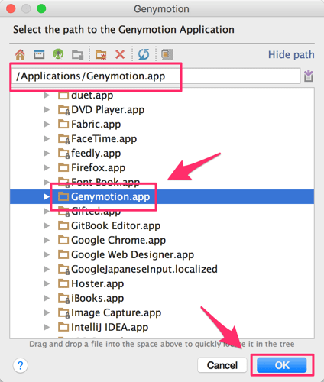Click the Cancel button
Viewport: 324px width, 382px height.
(222, 365)
